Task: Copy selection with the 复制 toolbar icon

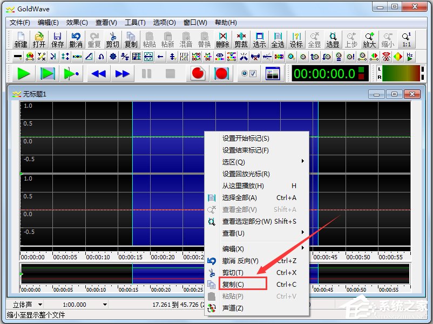Action: [131, 40]
